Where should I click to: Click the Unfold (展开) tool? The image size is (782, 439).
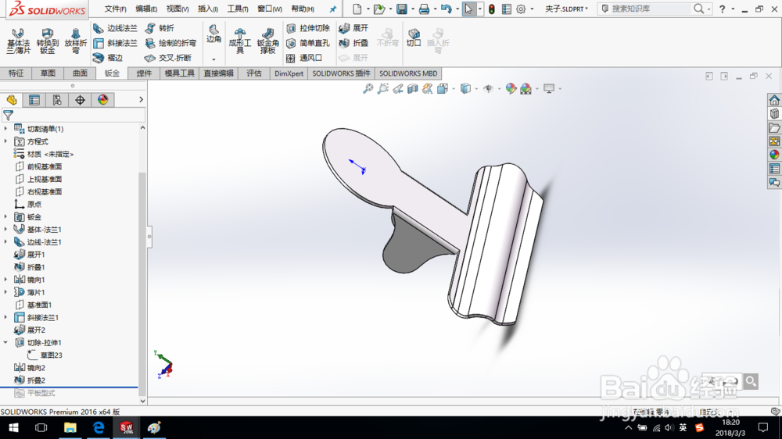353,28
